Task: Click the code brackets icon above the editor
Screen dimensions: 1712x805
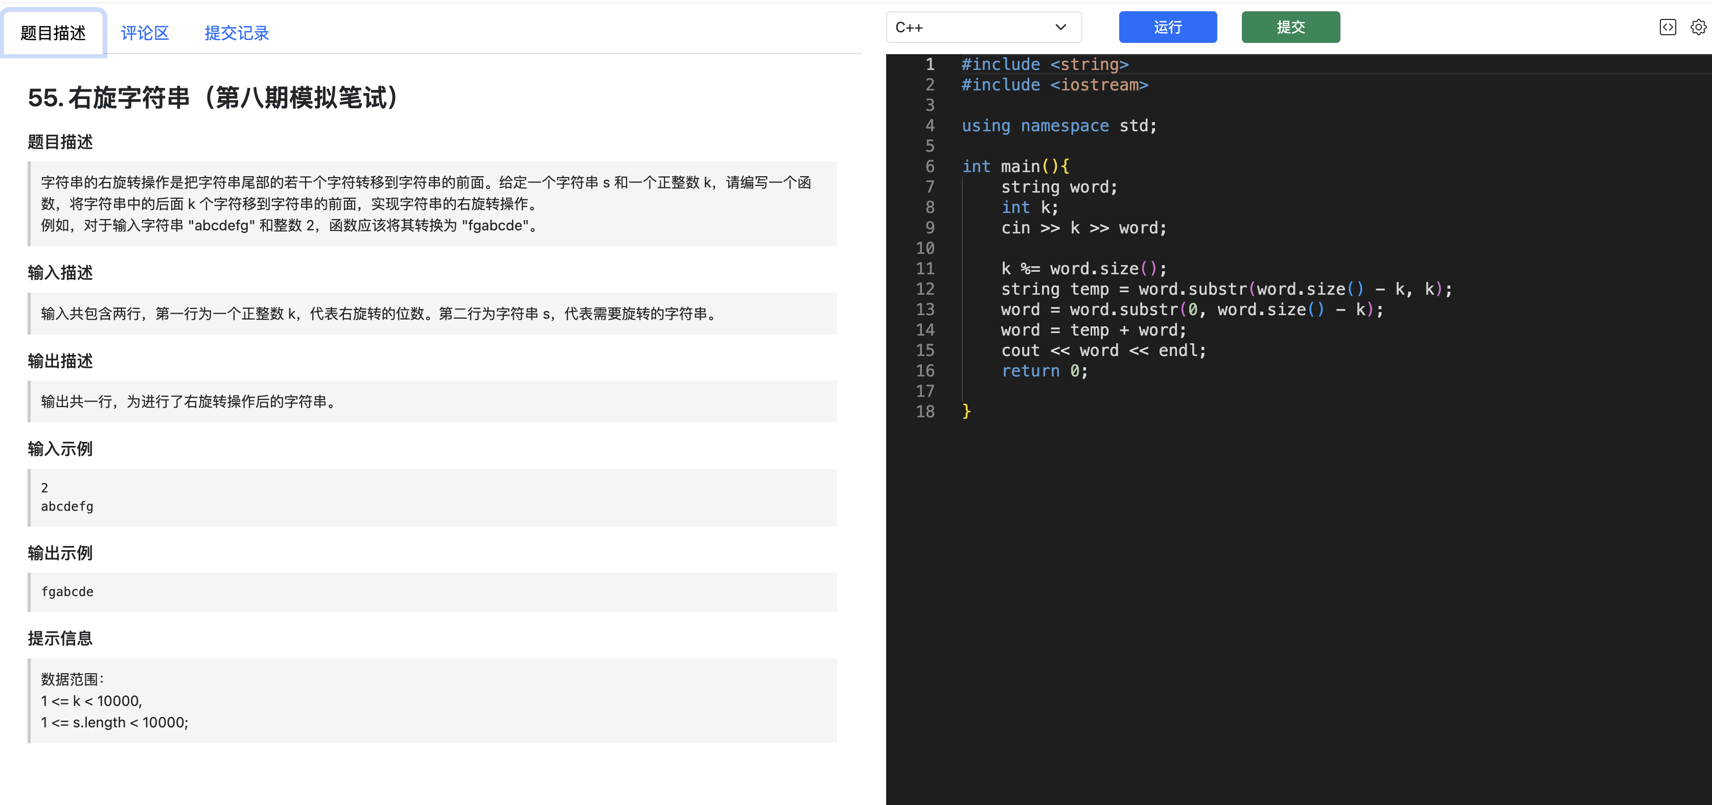Action: (1668, 27)
